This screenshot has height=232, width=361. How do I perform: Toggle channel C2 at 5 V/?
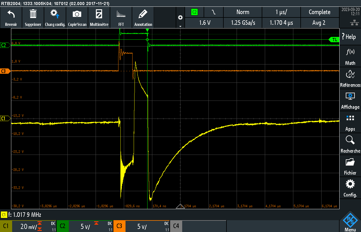85,226
